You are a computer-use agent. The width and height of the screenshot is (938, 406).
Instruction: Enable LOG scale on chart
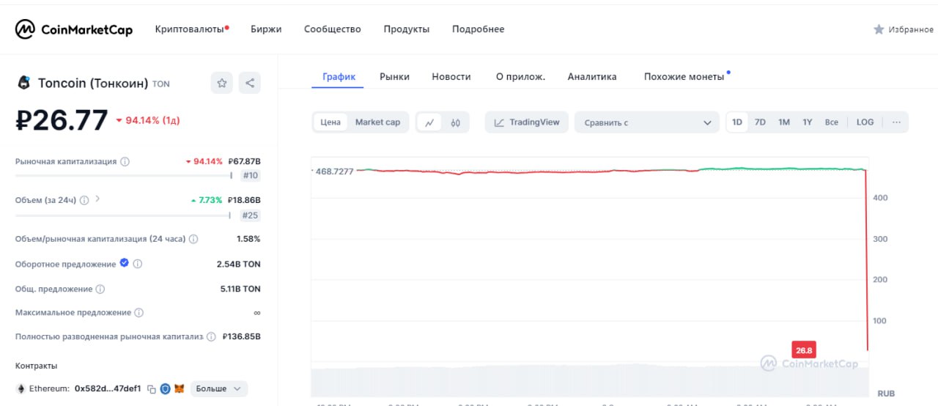[x=865, y=122]
